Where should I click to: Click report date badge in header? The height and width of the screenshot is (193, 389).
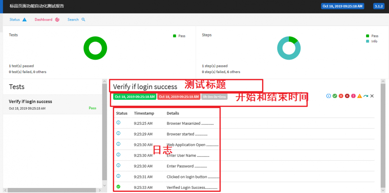click(343, 6)
